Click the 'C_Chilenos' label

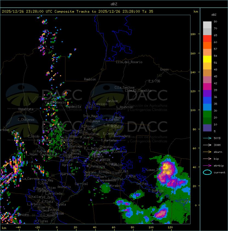pyautogui.click(x=26, y=120)
